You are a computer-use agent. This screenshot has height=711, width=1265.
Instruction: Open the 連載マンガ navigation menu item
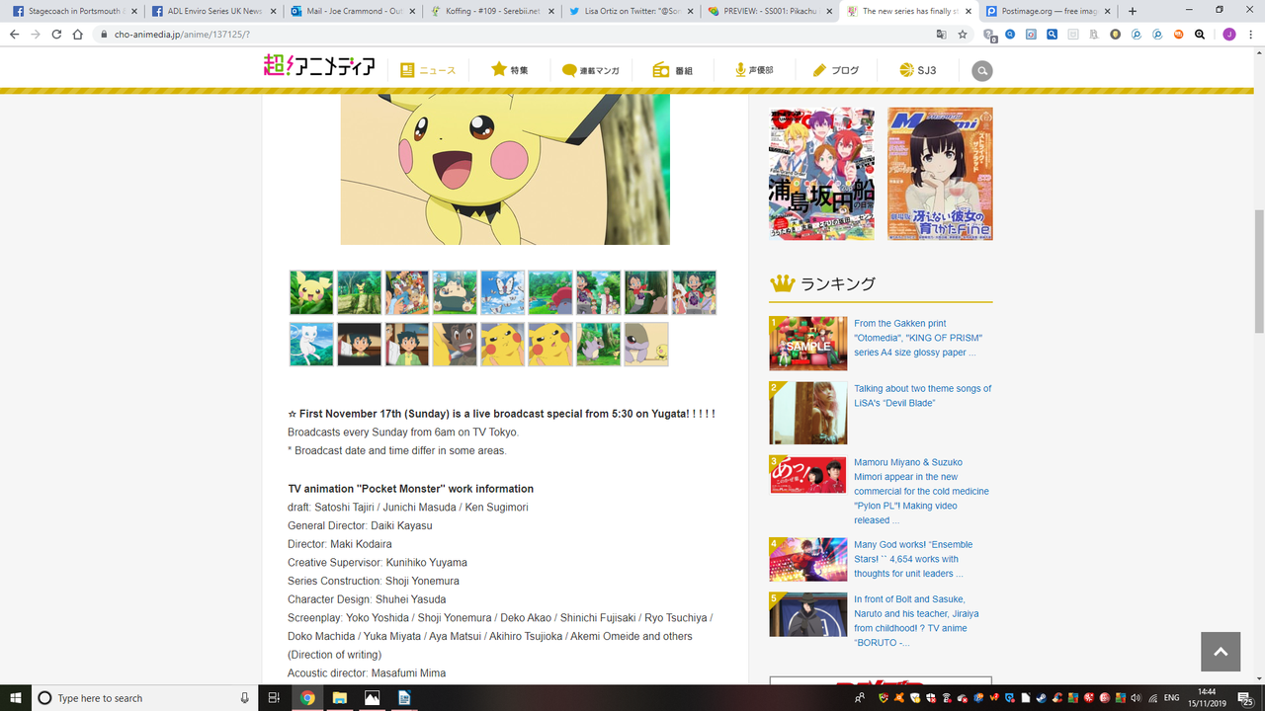591,70
